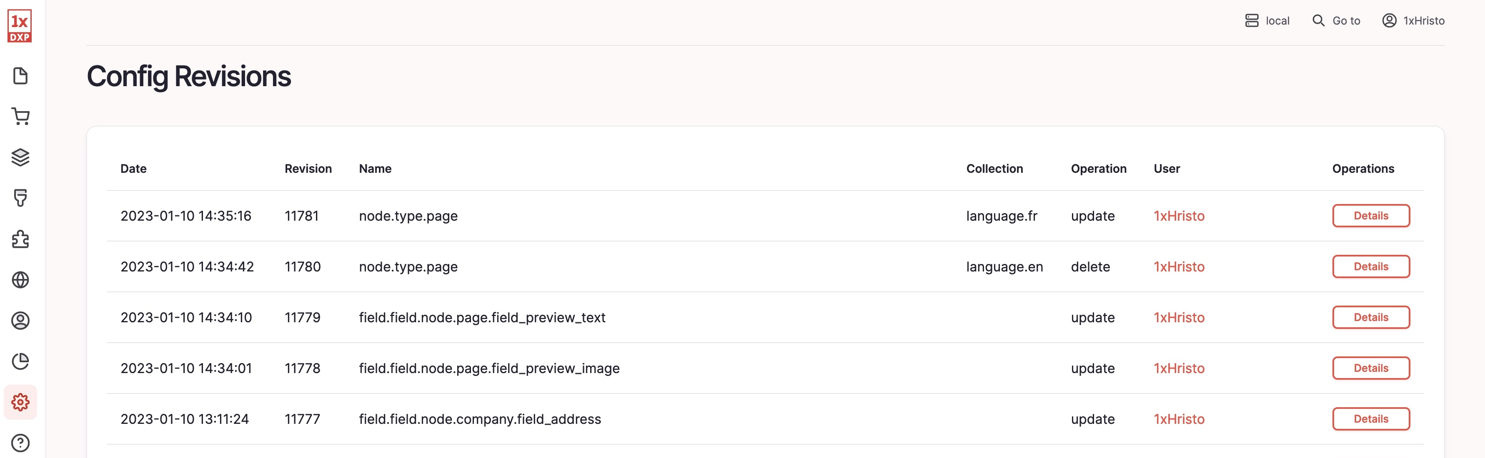This screenshot has width=1485, height=458.
Task: Click user 1xHristo in revision 11777 row
Action: click(1179, 419)
